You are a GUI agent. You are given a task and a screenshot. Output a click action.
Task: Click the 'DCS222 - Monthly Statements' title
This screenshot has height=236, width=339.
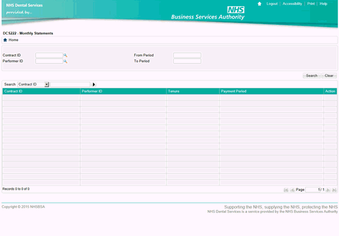28,33
